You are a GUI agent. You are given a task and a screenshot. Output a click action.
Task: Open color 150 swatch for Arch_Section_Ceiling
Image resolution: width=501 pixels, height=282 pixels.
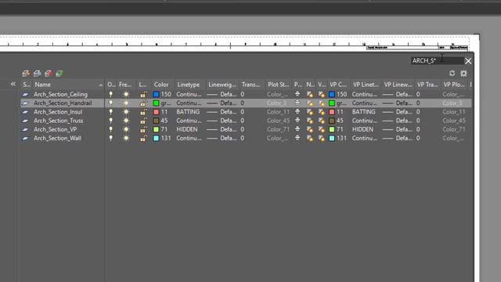(x=156, y=94)
